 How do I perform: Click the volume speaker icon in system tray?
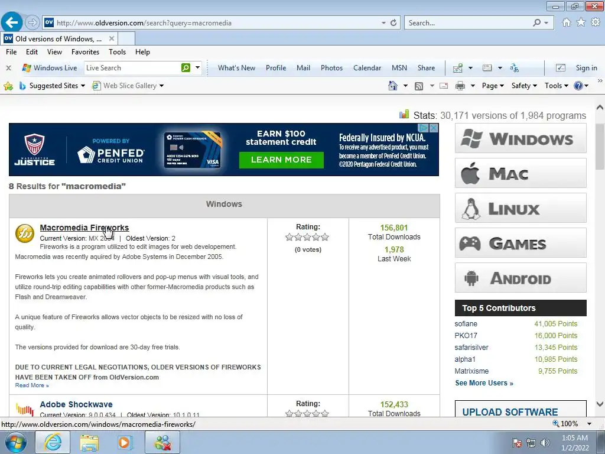545,443
